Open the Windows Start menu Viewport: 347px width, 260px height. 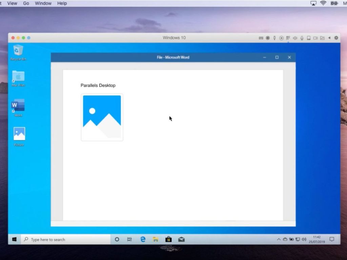click(x=14, y=239)
